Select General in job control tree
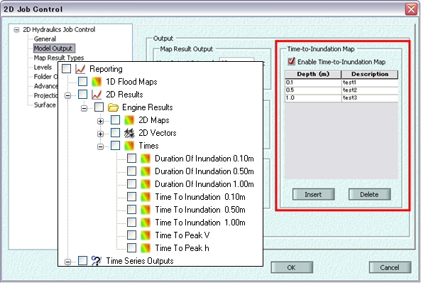This screenshot has height=283, width=421. [45, 39]
